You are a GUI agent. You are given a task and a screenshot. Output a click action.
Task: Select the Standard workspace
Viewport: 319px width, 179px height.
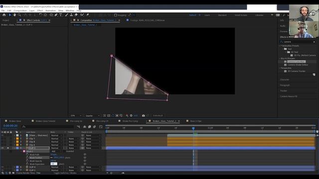222,15
